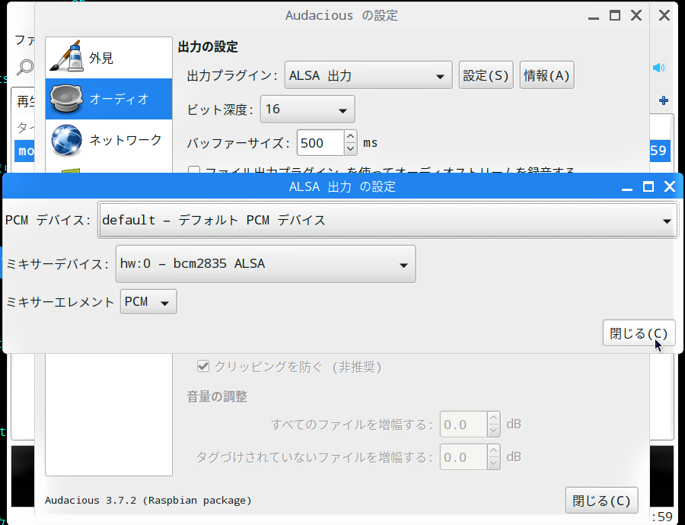Viewport: 685px width, 525px height.
Task: Click the "ms" unit label beside buffer size
Action: (x=370, y=143)
